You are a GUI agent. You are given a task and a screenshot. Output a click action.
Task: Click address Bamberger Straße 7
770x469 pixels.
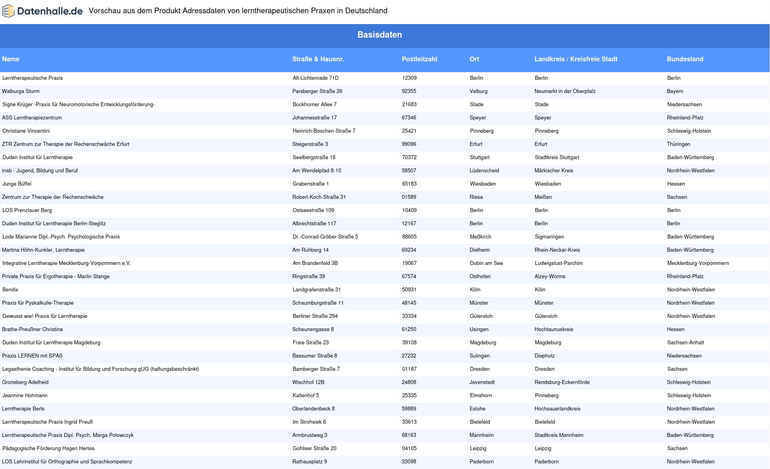[x=316, y=369]
